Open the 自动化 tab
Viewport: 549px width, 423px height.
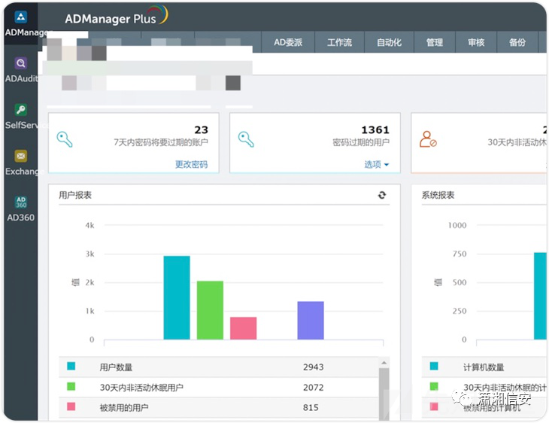coord(389,42)
